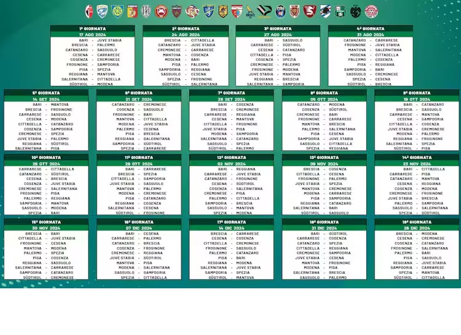The height and width of the screenshot is (335, 461).
Task: Click the 13ª GIORNATA header
Action: (325, 157)
